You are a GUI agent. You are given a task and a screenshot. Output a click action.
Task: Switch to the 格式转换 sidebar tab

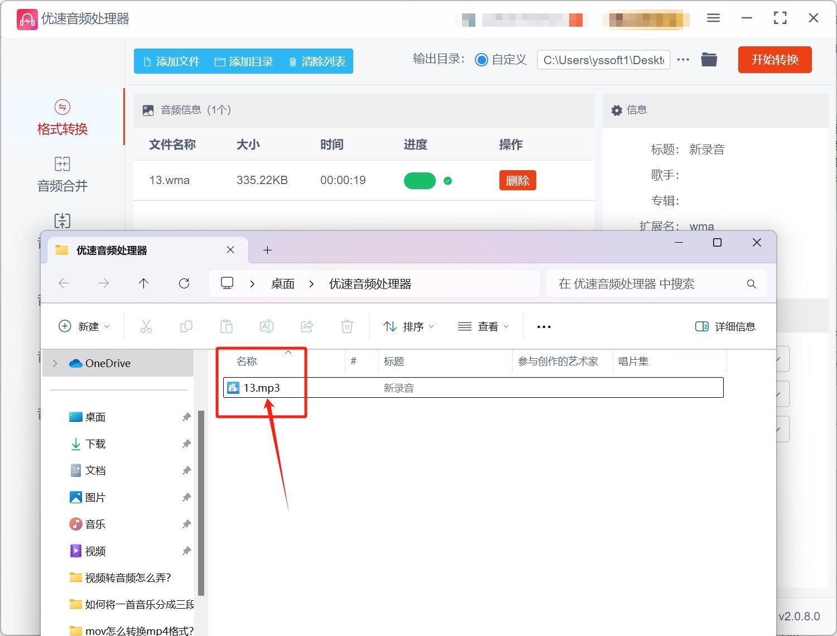[x=62, y=118]
